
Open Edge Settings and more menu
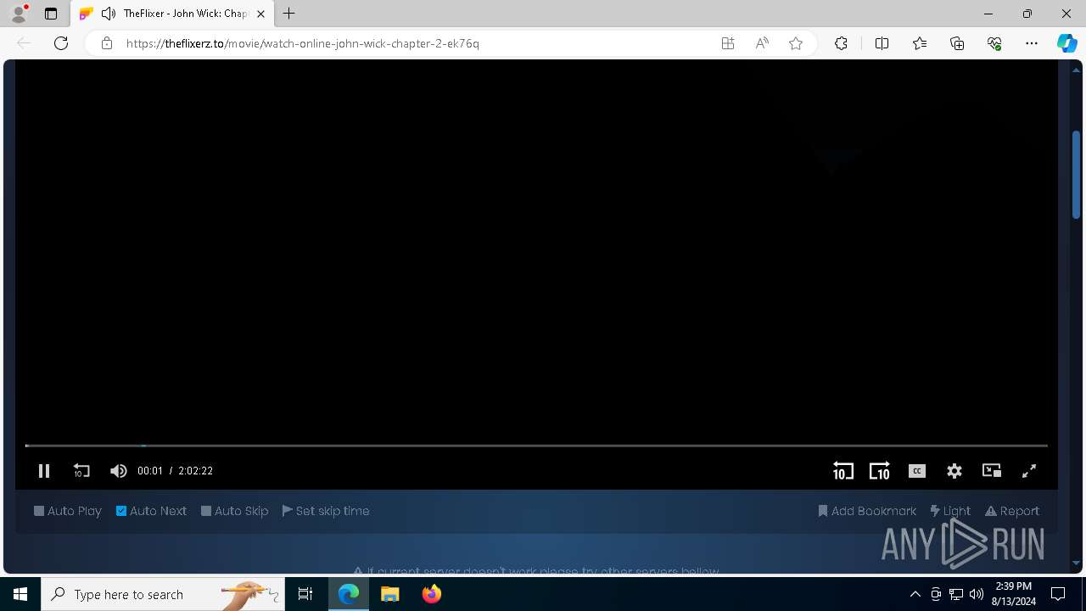click(x=1032, y=43)
